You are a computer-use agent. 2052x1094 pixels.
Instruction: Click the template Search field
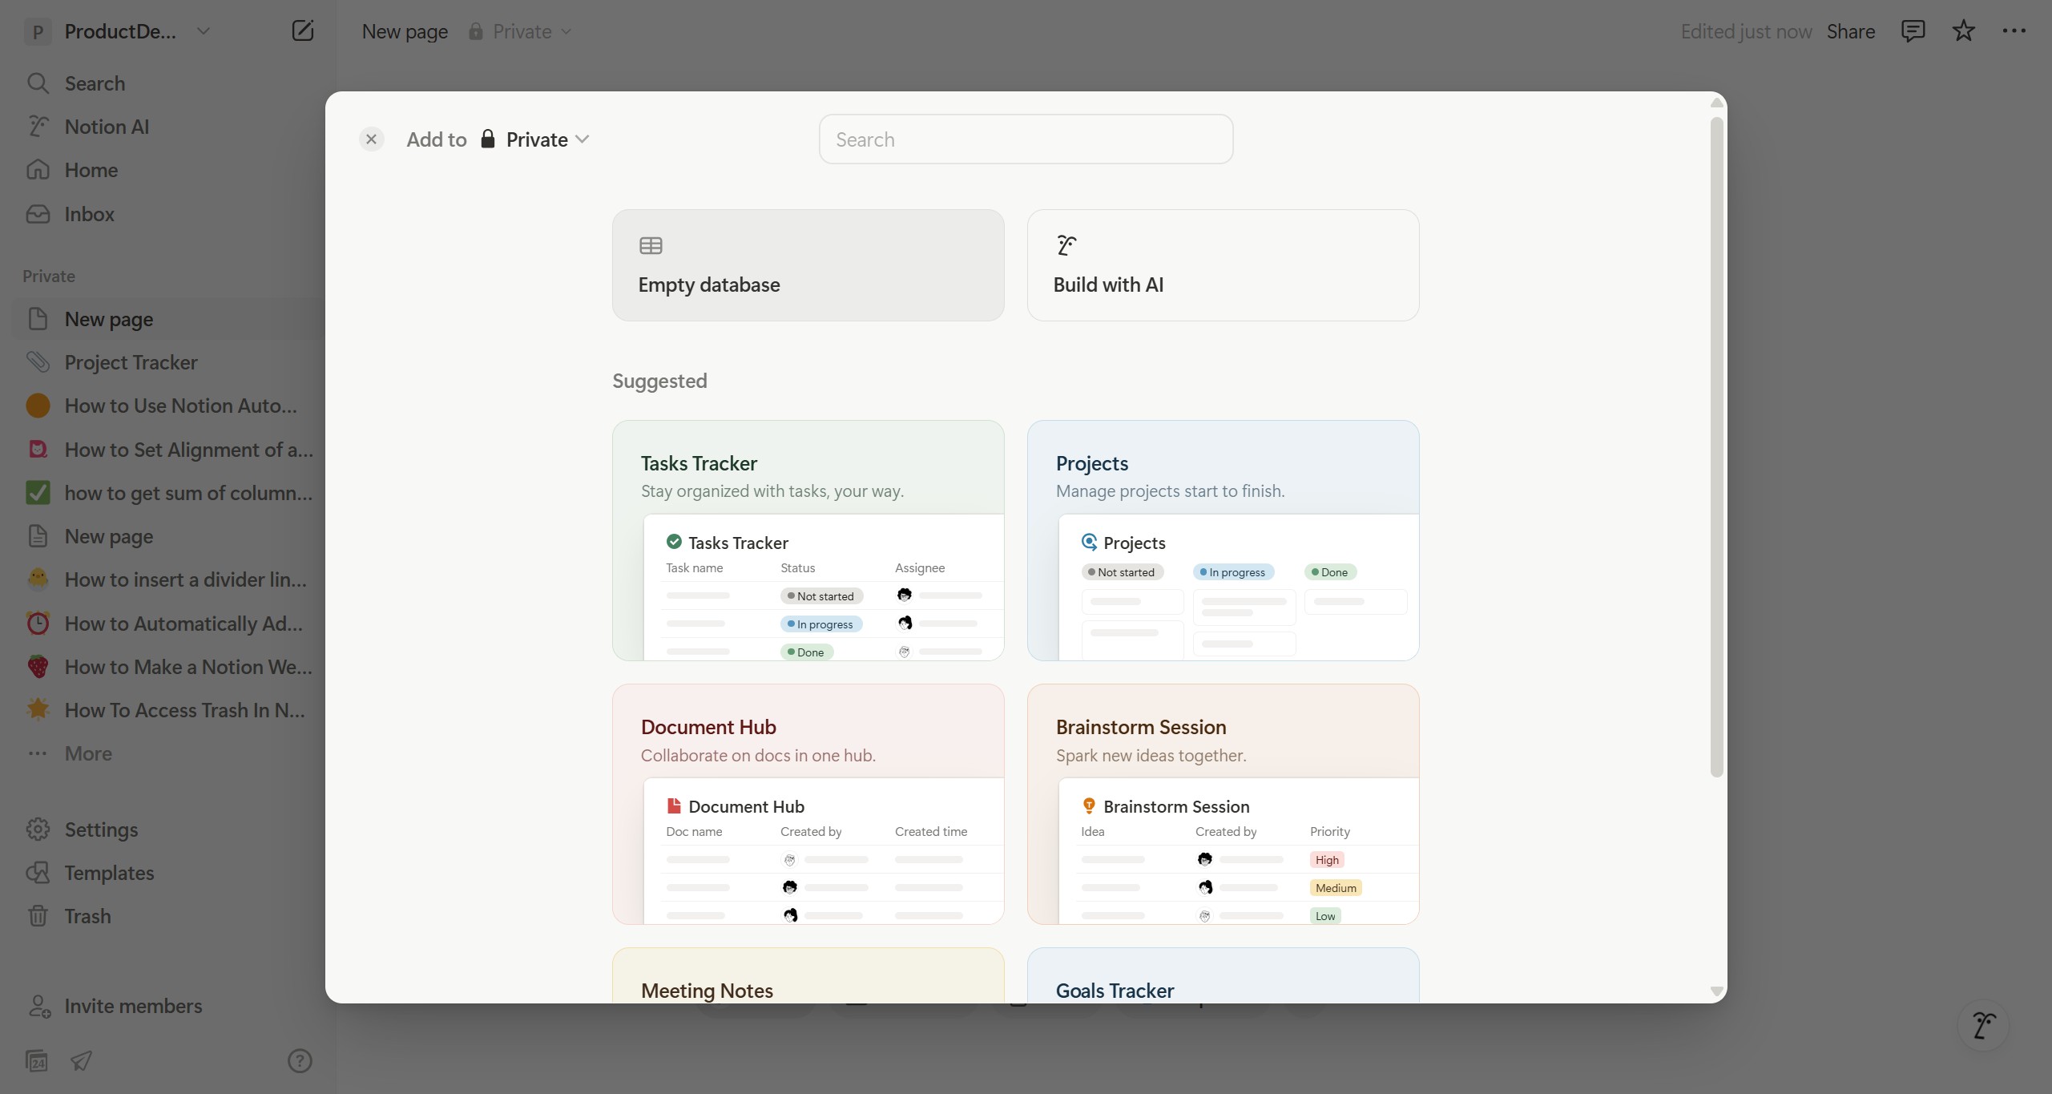tap(1026, 139)
